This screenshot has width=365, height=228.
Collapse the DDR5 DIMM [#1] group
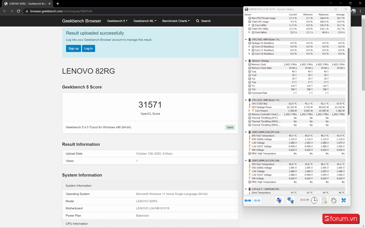pyautogui.click(x=246, y=160)
